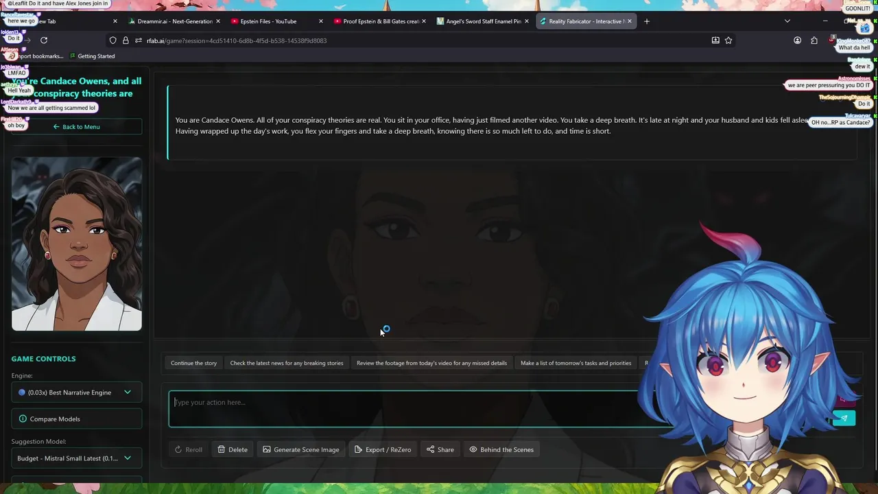This screenshot has height=494, width=878.
Task: Close the Reality Fabricator tab
Action: point(629,21)
